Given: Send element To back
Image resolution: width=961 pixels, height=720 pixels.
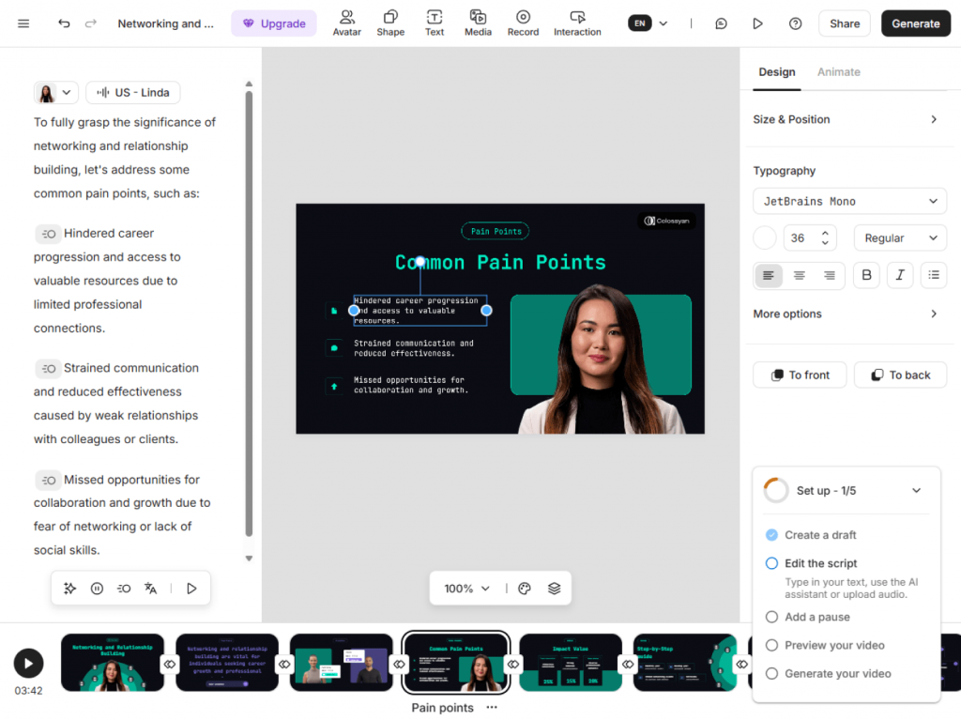Looking at the screenshot, I should [900, 375].
